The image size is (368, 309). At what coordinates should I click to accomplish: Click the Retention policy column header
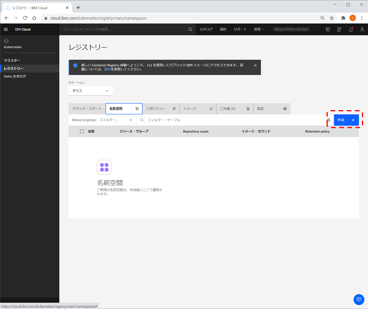pos(317,131)
